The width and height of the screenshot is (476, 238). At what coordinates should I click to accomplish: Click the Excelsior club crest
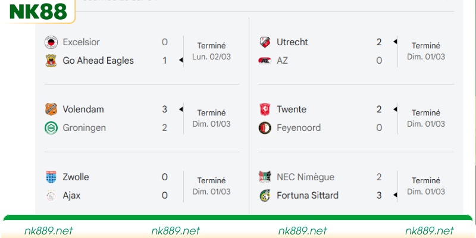coord(51,42)
